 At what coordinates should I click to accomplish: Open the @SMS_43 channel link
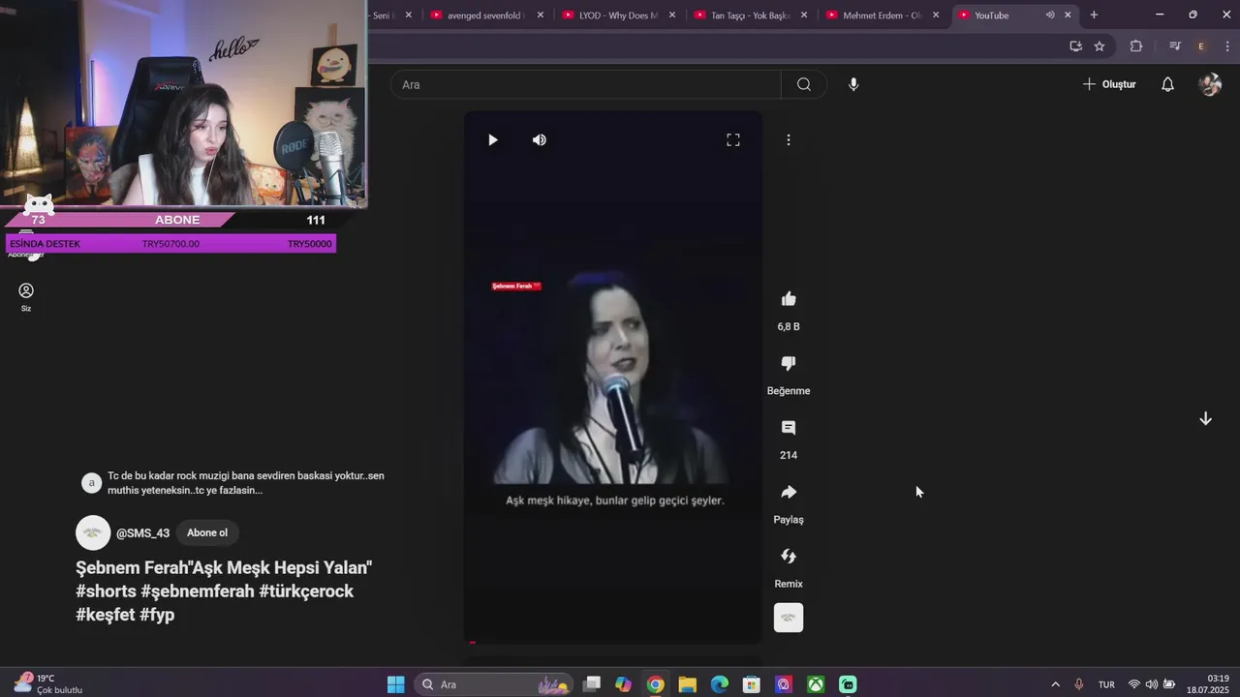[142, 533]
